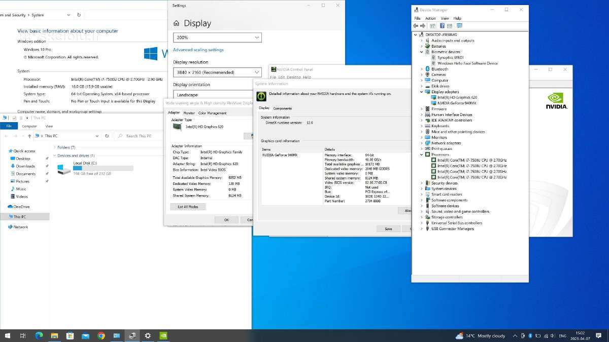Click the Help icon in Device Manager toolbar
Screen dimensions: 609x342
443,25
